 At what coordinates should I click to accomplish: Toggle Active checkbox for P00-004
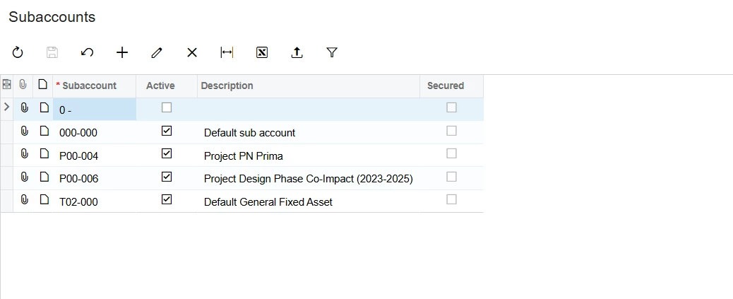[x=167, y=154]
